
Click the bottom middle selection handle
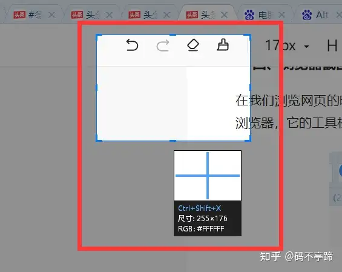[173, 141]
